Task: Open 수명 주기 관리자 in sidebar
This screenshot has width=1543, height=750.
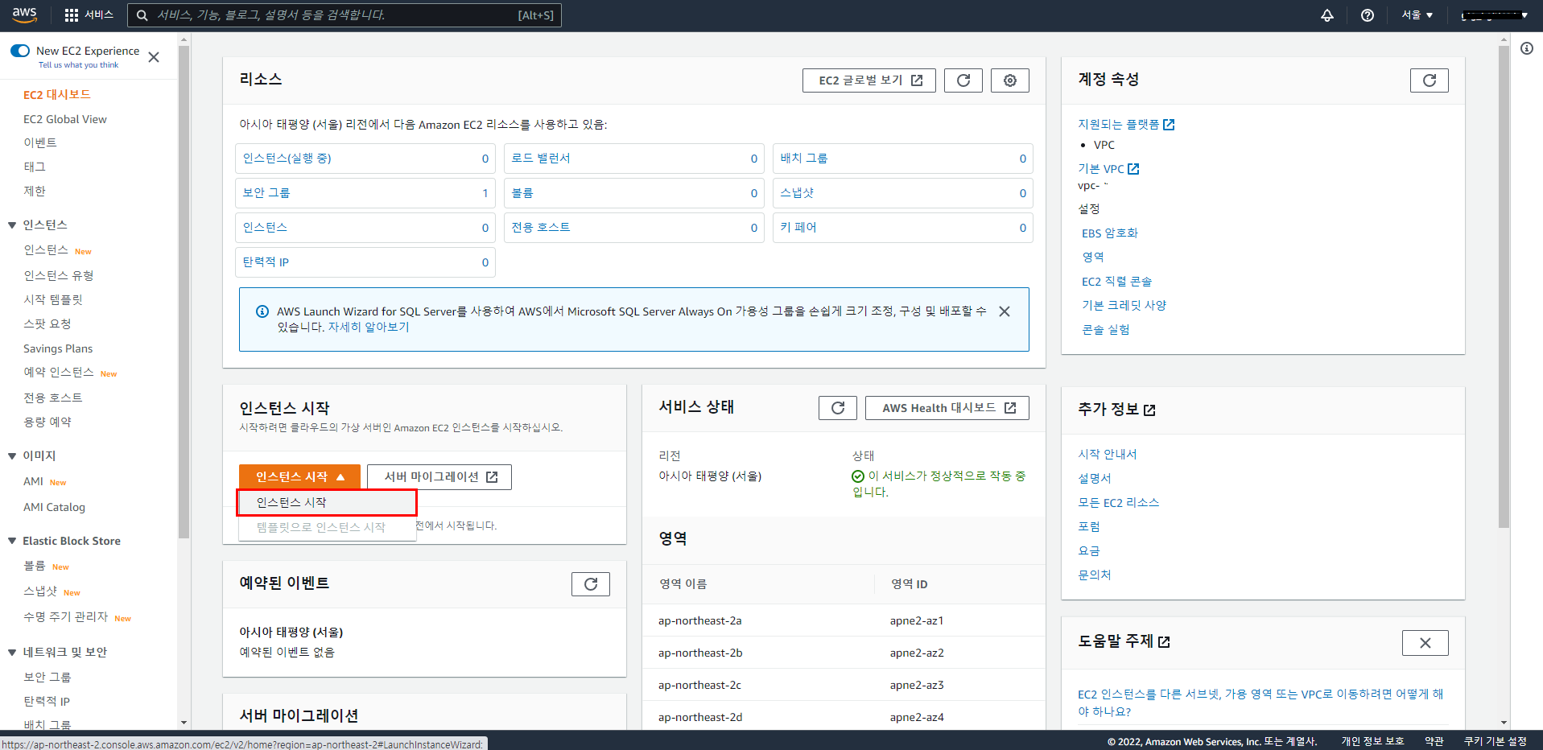Action: (65, 616)
